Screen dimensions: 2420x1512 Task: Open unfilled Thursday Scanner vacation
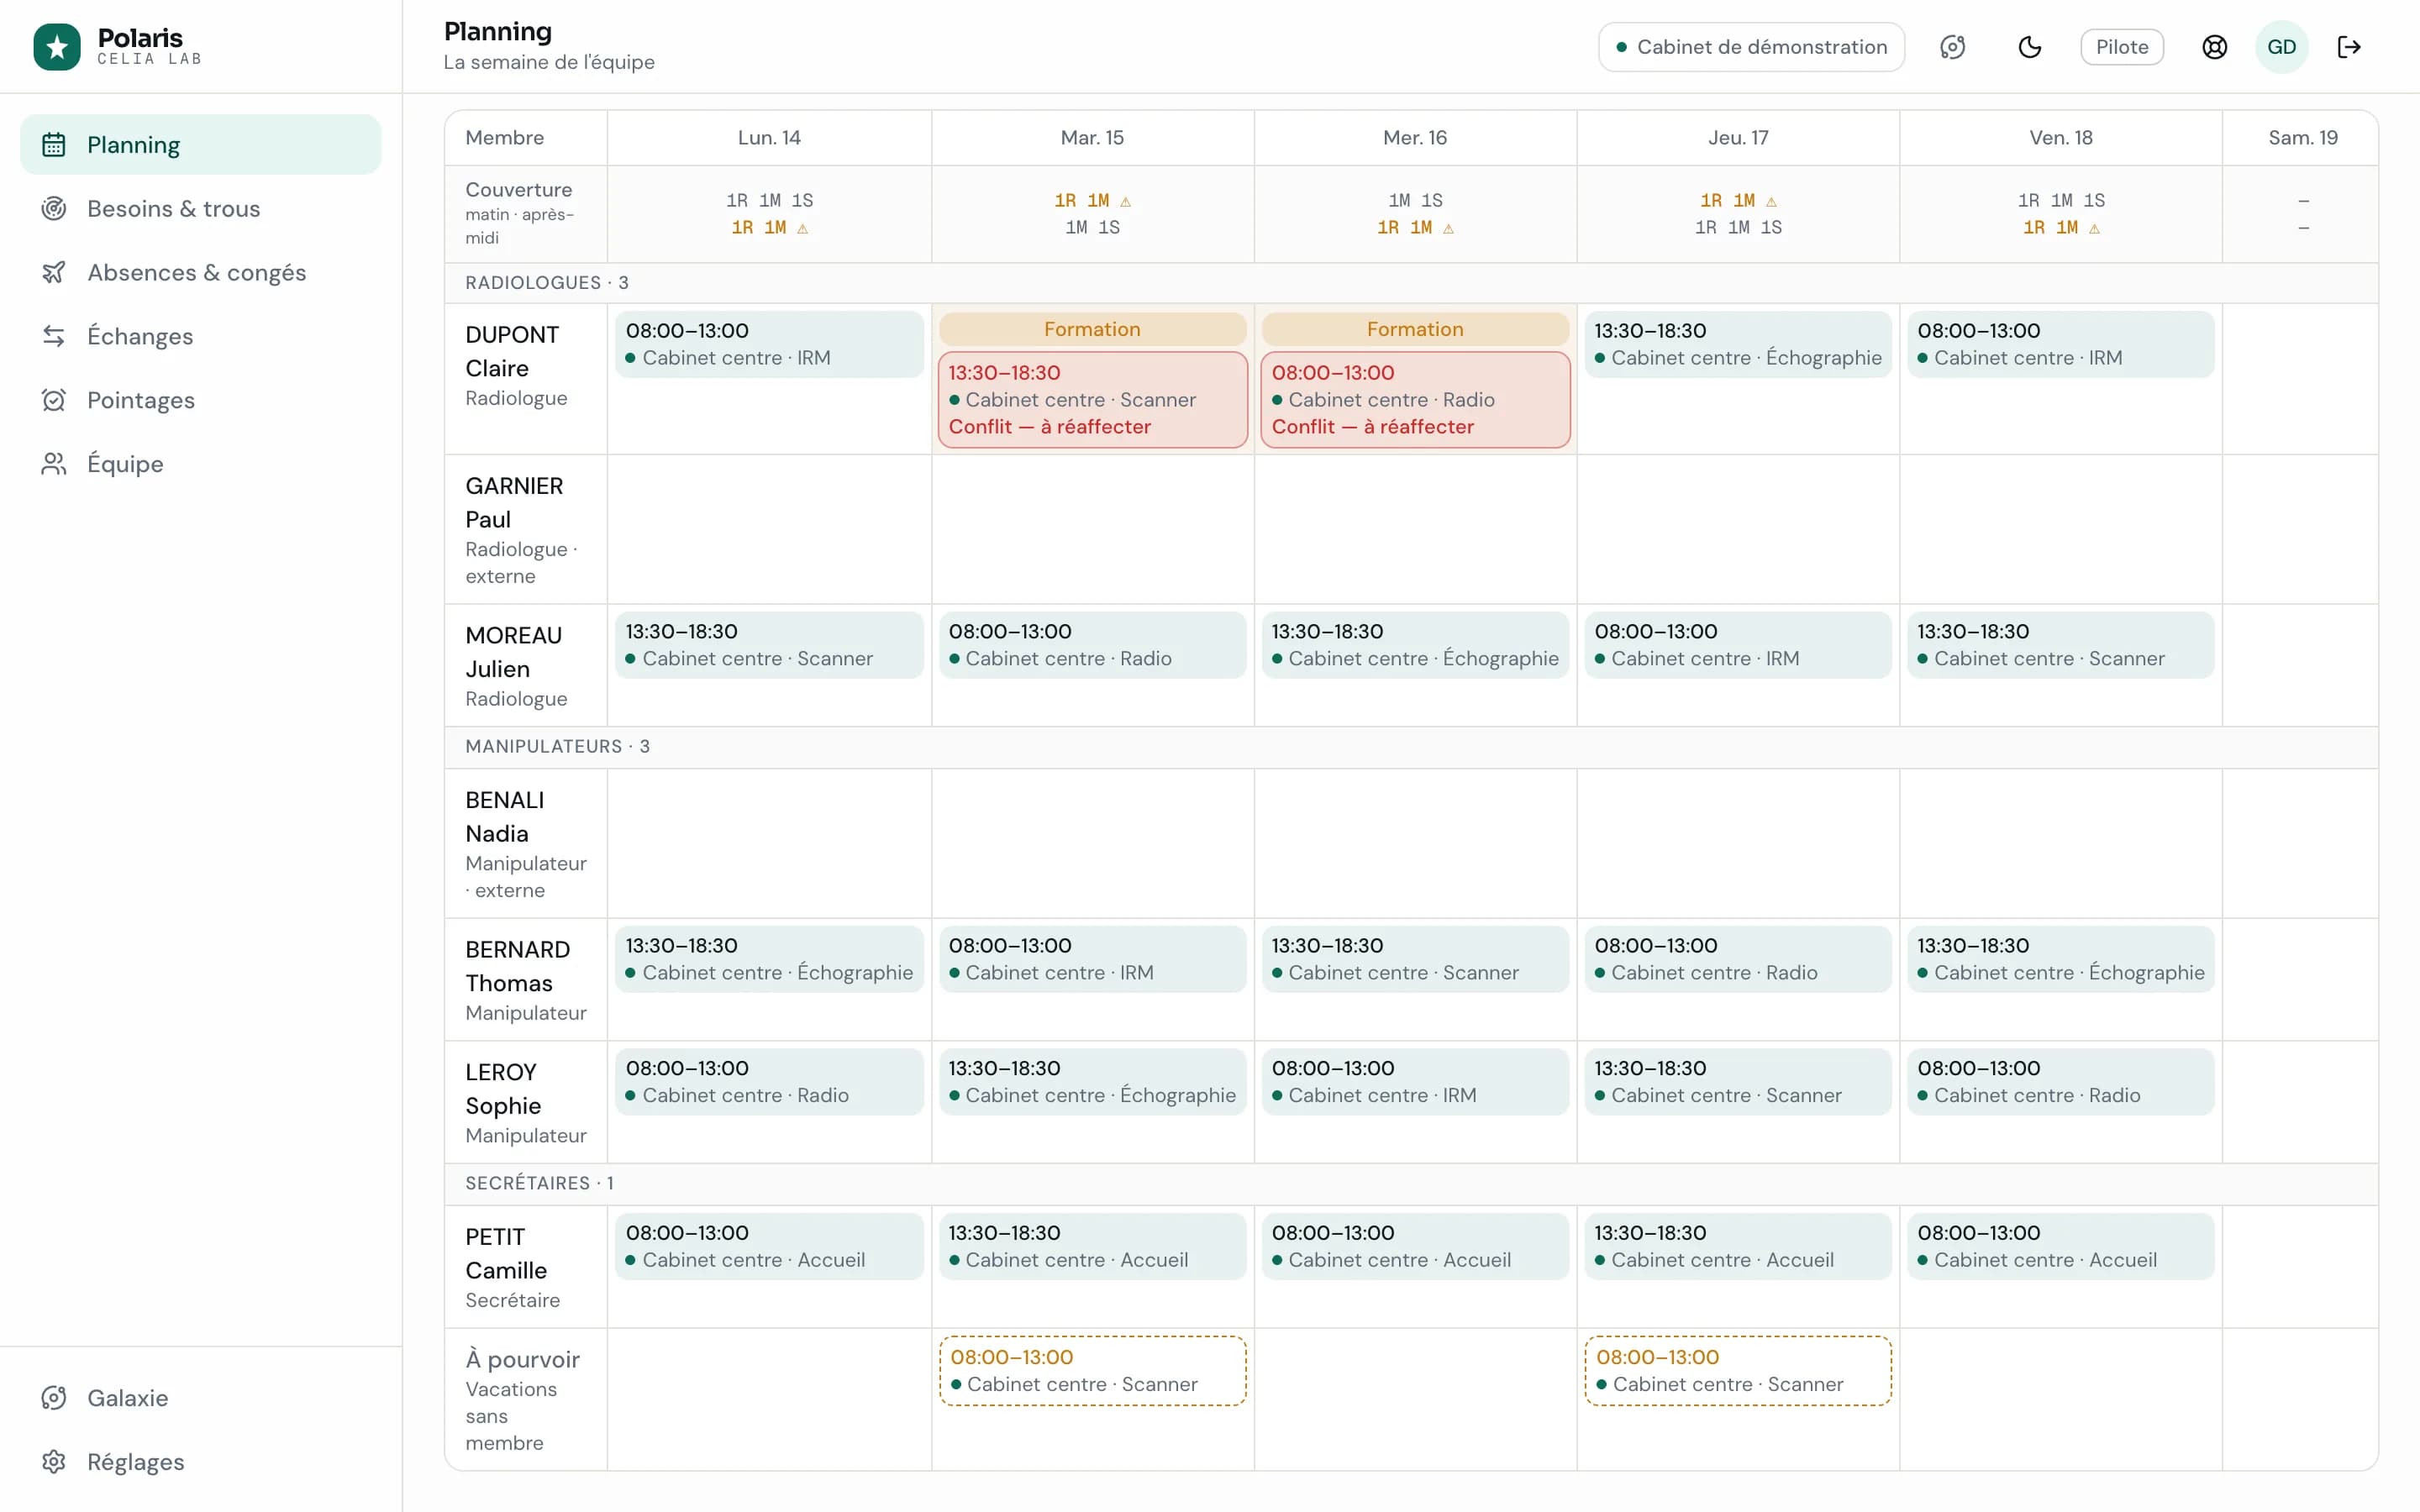point(1738,1371)
